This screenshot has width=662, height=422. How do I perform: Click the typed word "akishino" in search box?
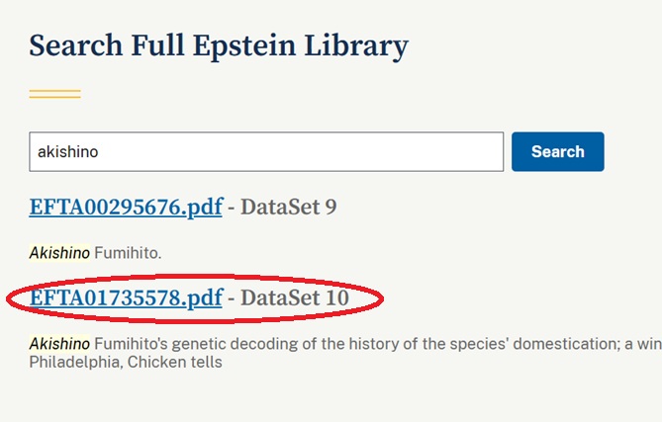67,152
